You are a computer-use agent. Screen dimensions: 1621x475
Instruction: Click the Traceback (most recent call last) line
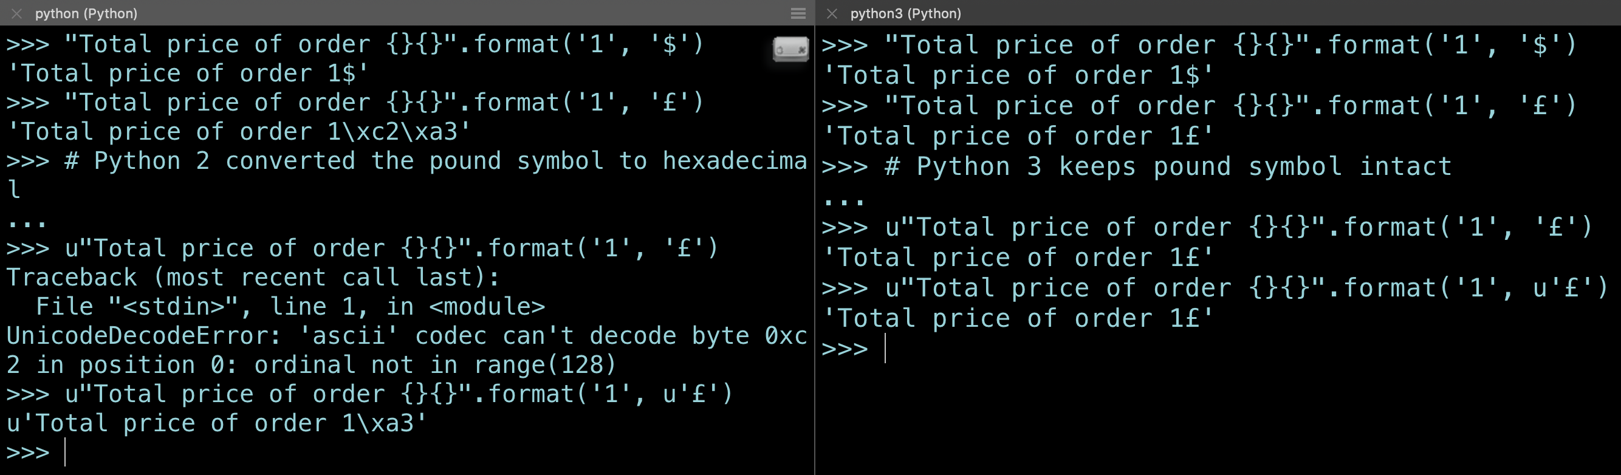point(253,278)
